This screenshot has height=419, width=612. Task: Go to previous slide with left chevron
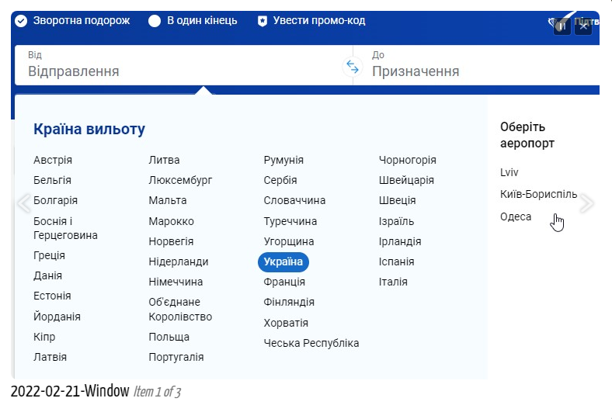tap(24, 203)
